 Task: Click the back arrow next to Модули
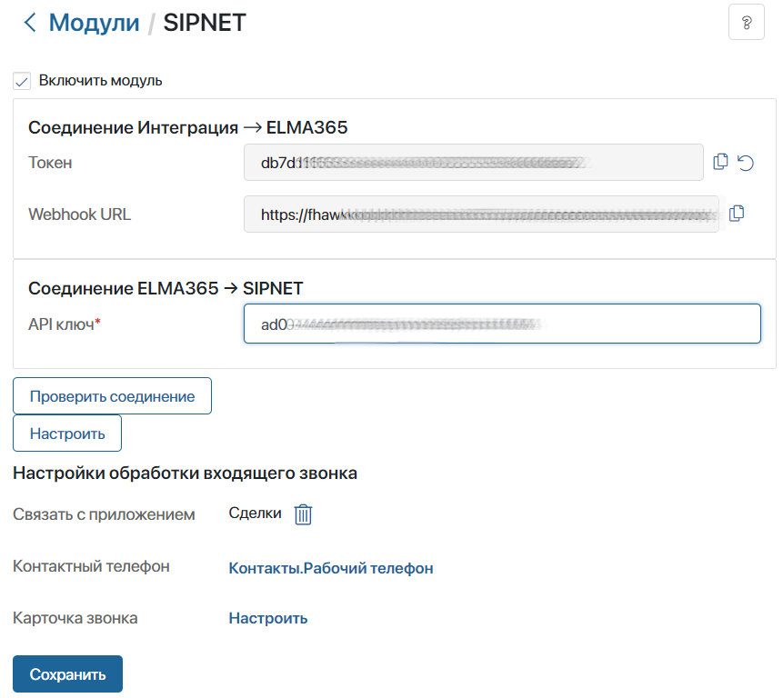30,23
